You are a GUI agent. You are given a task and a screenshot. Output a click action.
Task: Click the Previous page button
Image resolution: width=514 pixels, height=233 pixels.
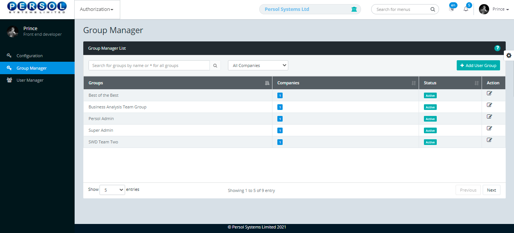pos(468,190)
